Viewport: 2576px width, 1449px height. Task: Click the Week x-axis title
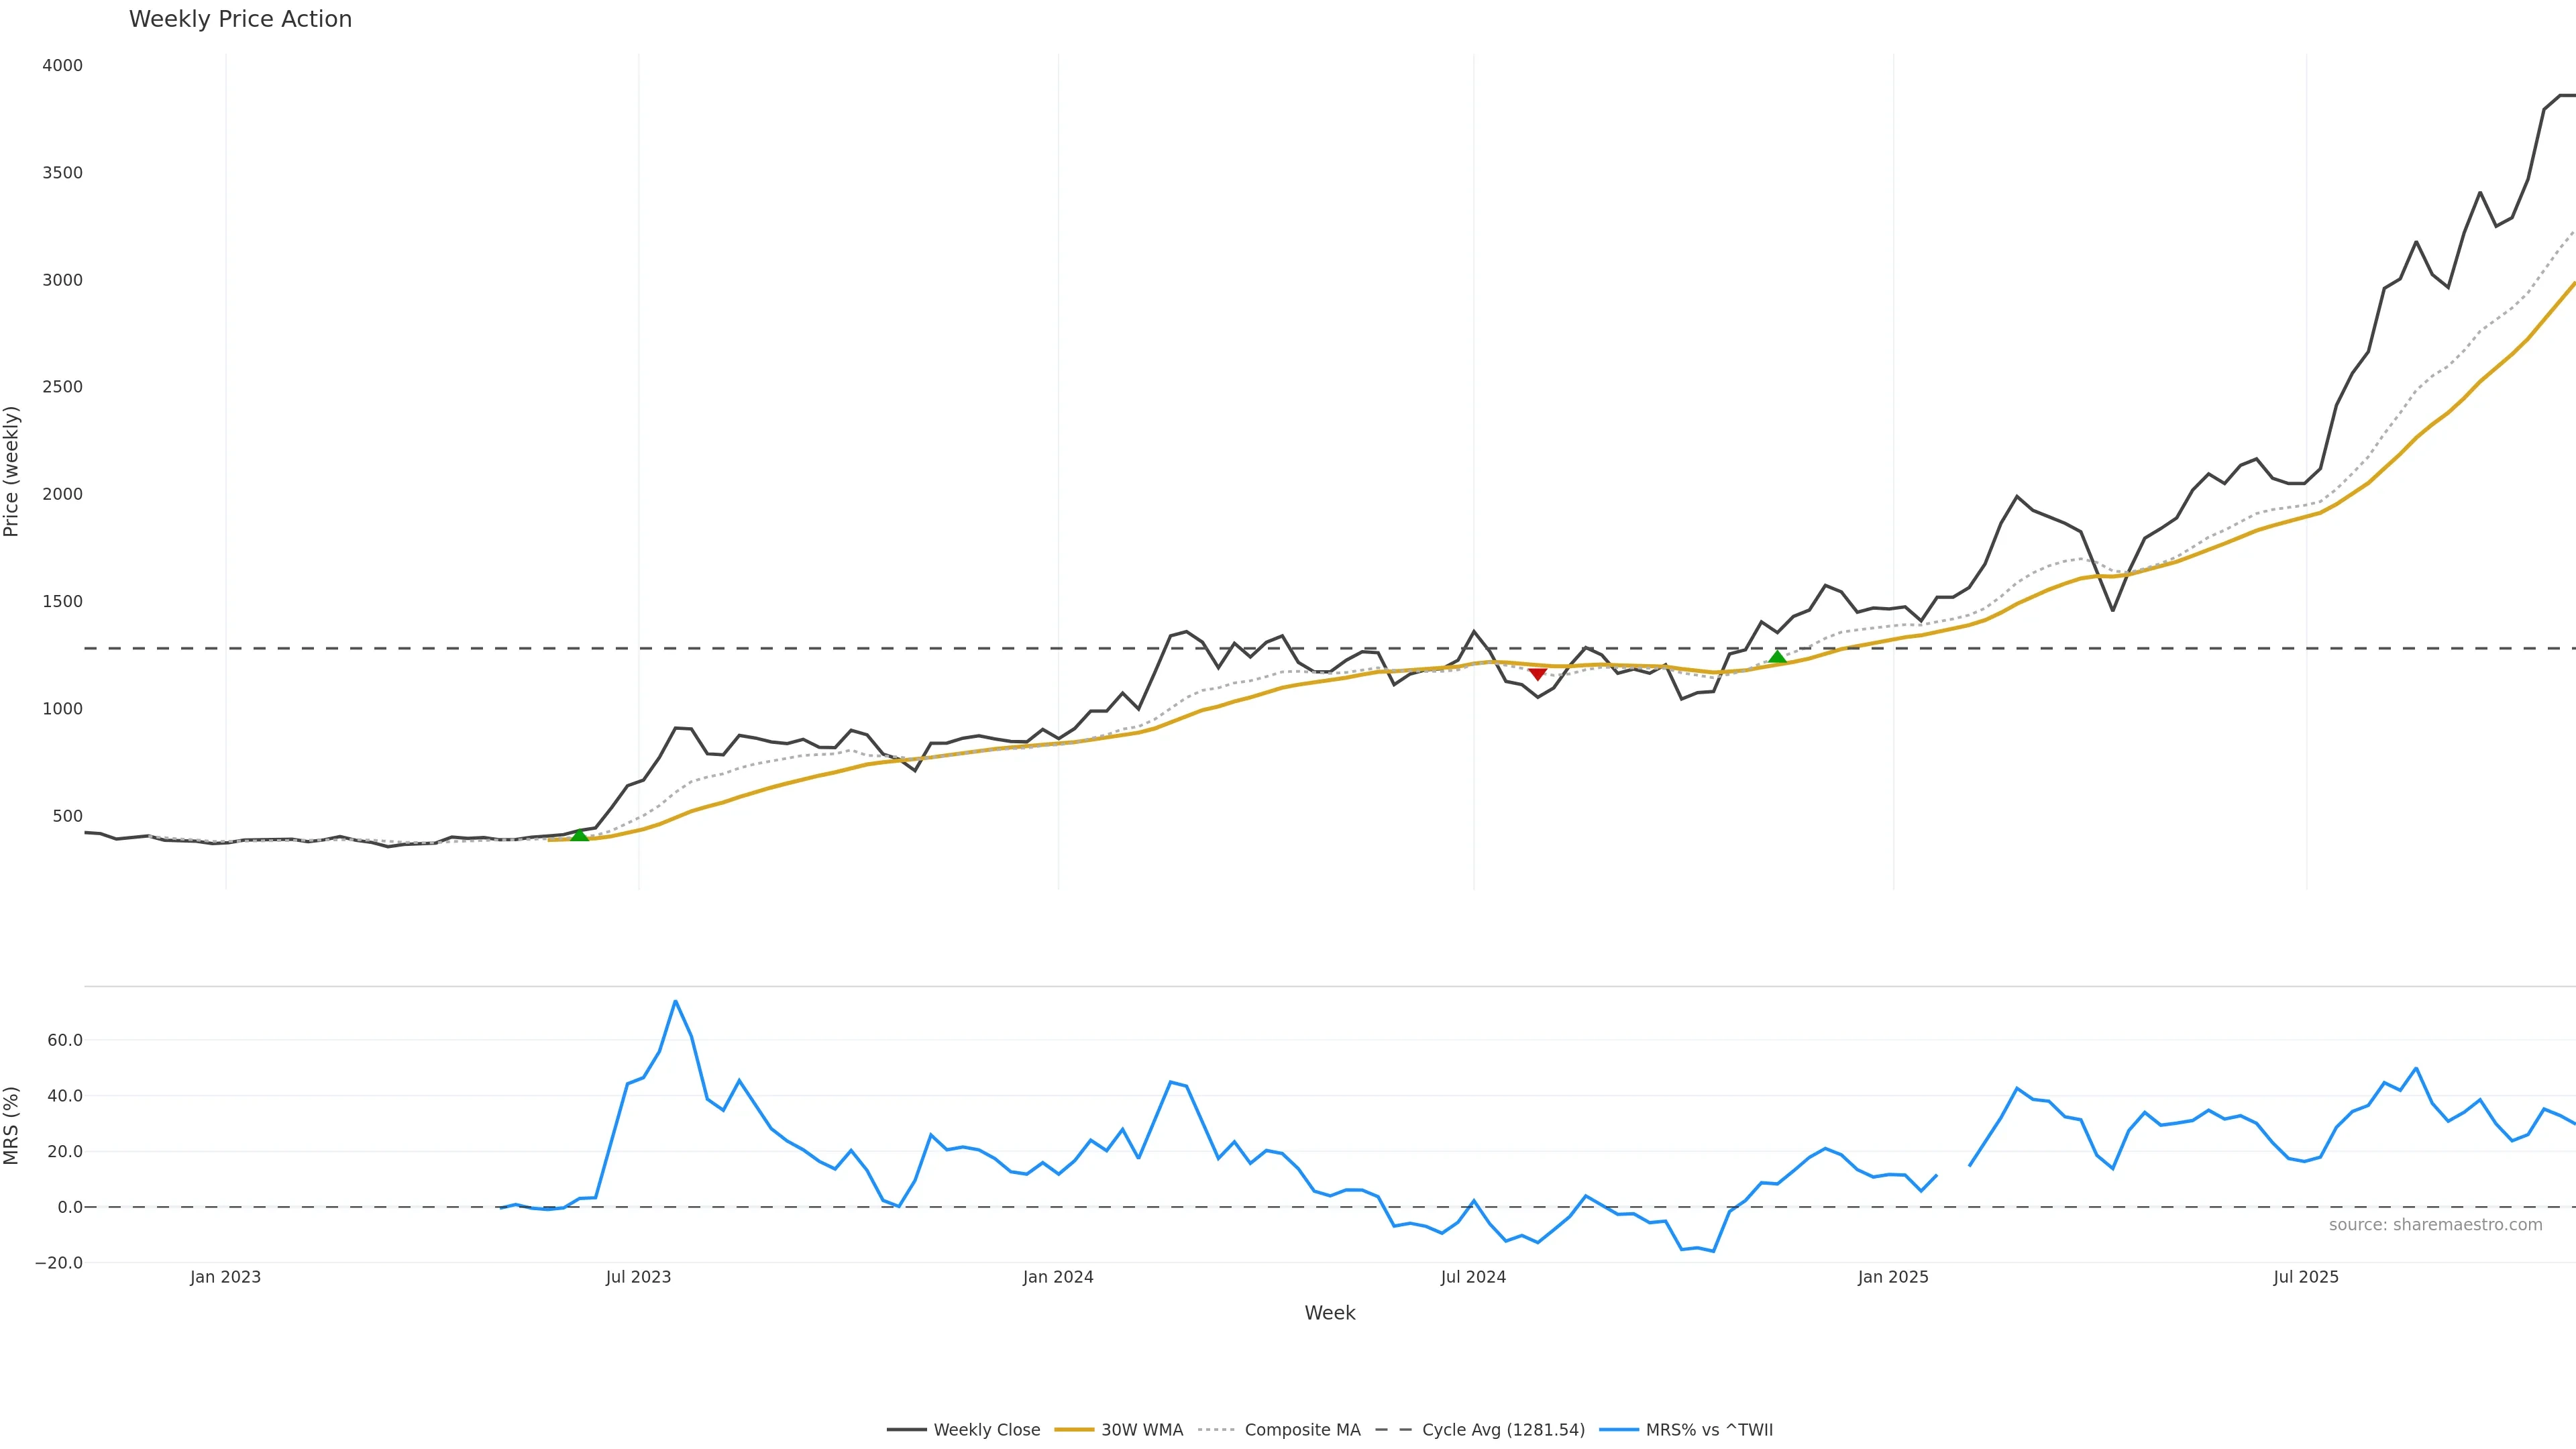click(1329, 1313)
